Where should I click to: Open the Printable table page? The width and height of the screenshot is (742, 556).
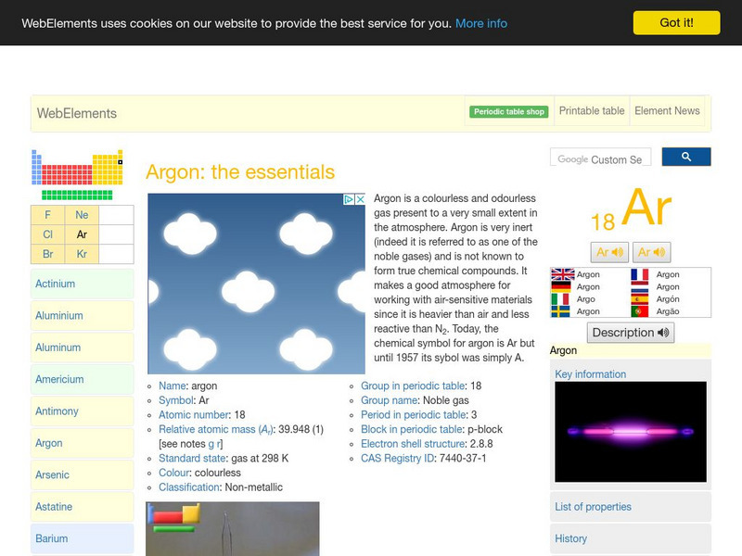coord(592,110)
